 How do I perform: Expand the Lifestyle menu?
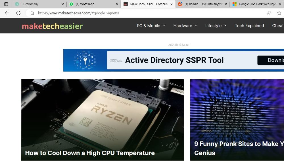216,26
